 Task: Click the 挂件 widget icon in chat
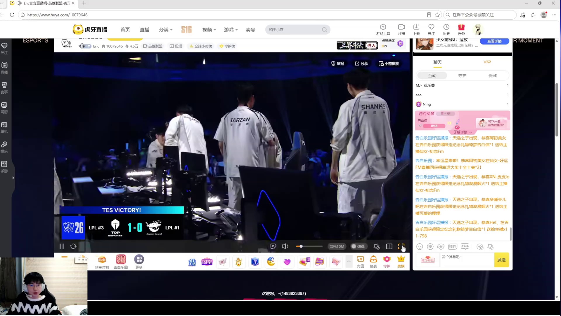coord(453,247)
